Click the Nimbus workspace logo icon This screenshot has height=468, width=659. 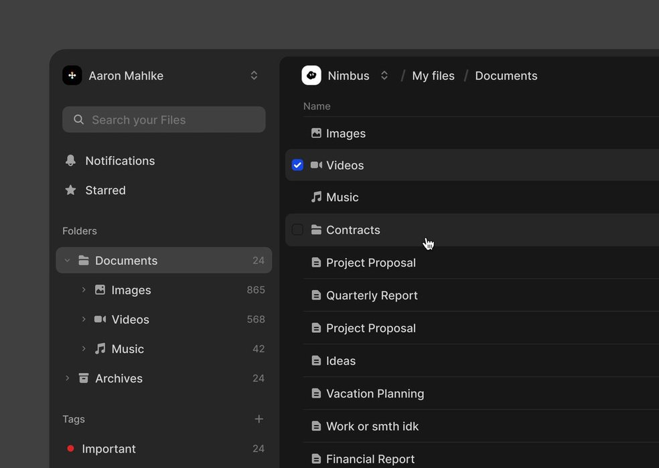click(311, 76)
